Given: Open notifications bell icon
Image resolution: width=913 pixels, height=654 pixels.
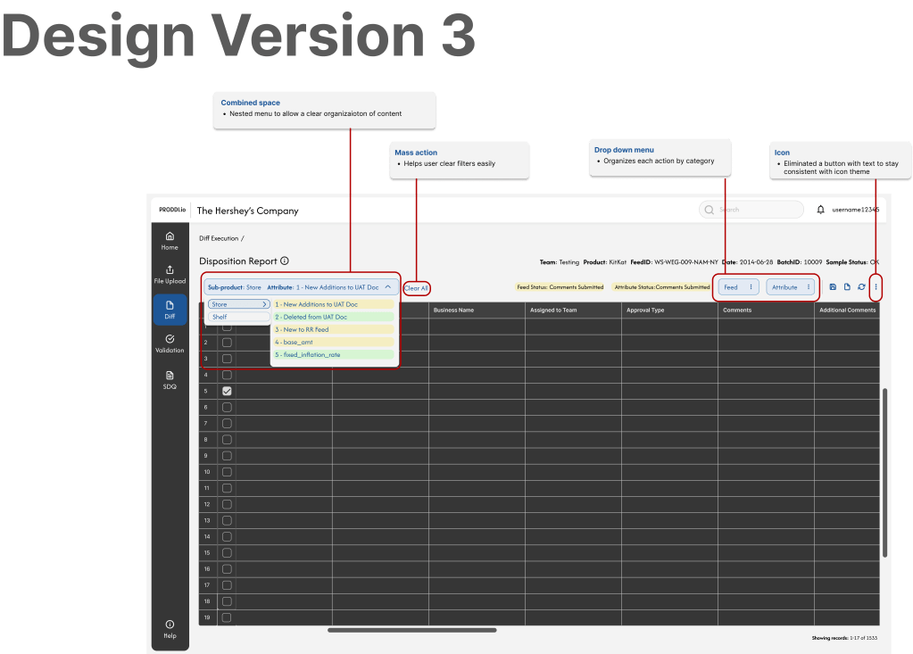Looking at the screenshot, I should coord(820,210).
